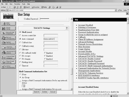This screenshot has height=97, width=129.
Task: Open the Mail icon dropdown arrow
Action: [55, 7]
